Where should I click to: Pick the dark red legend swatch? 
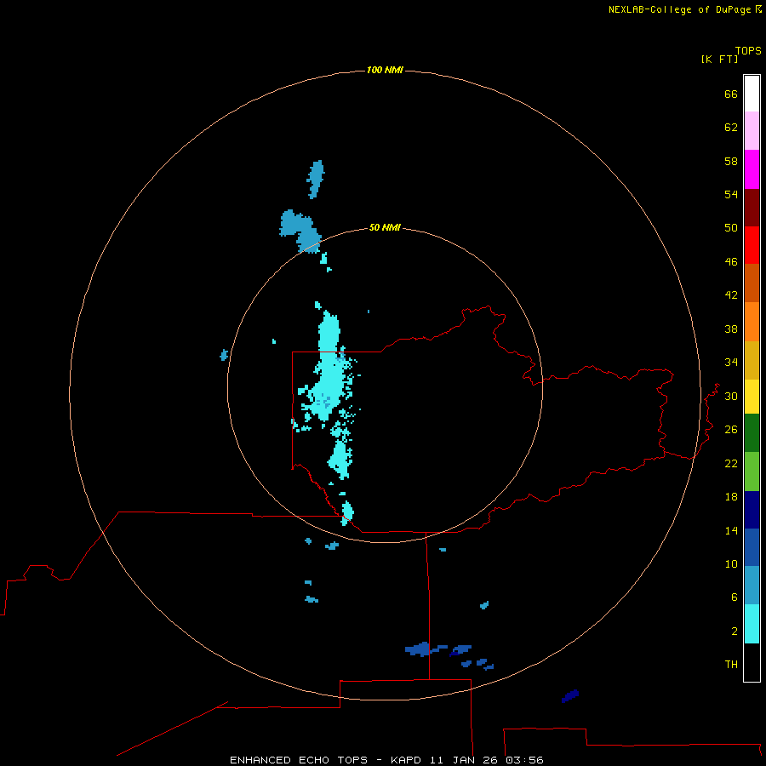click(752, 207)
